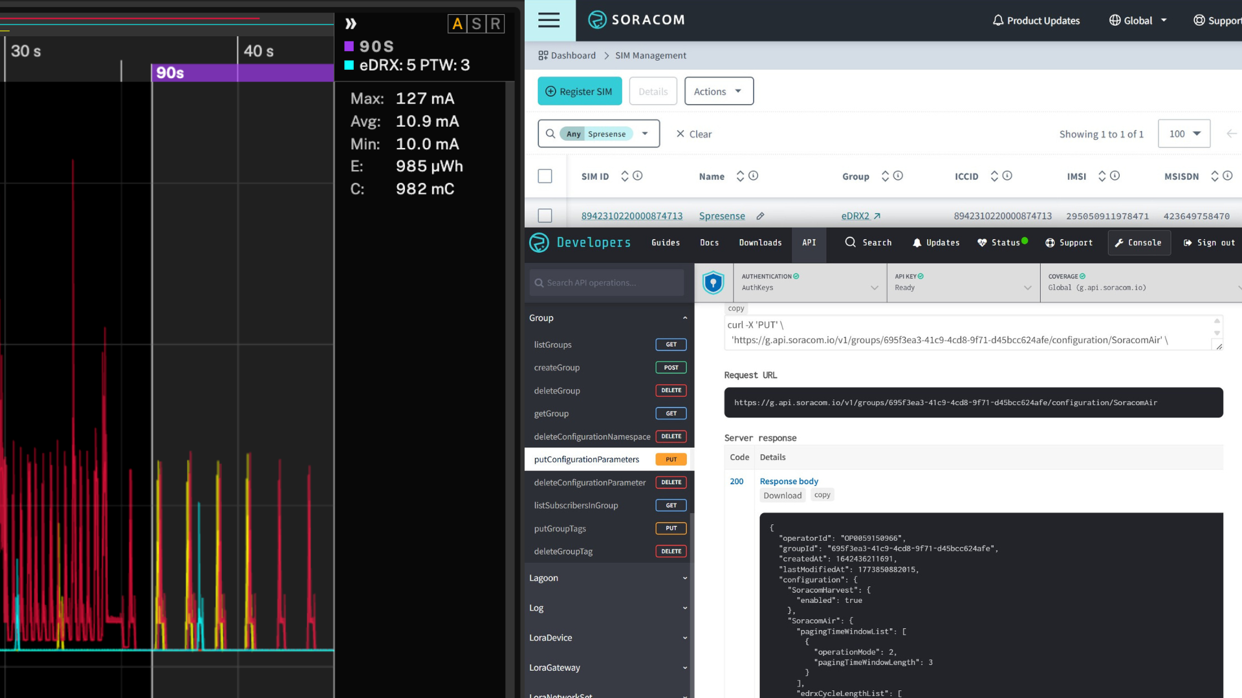Click the pencil icon next to Spresense
Image resolution: width=1242 pixels, height=698 pixels.
[x=761, y=216]
